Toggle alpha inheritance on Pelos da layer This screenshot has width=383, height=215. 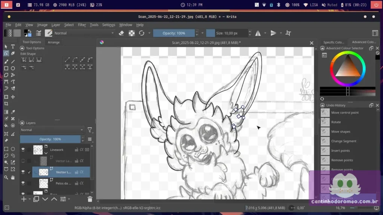82,183
